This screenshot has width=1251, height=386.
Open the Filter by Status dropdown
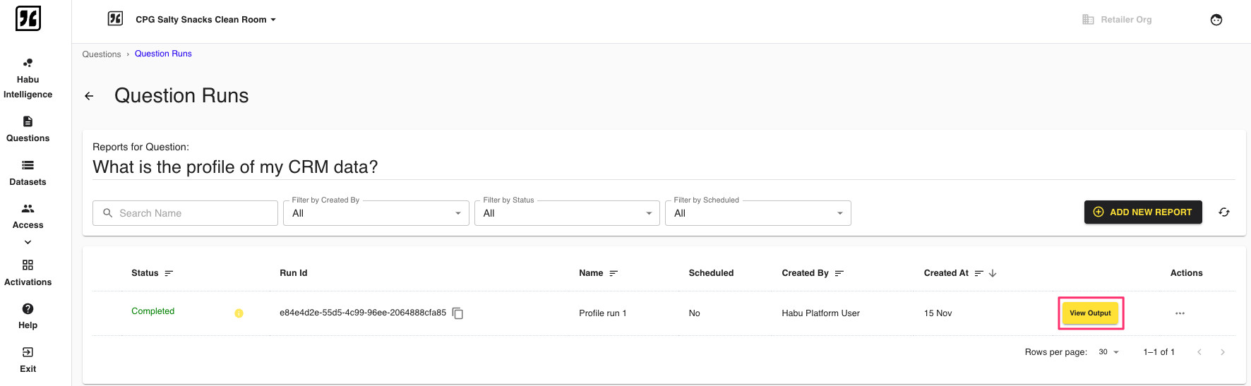pos(567,213)
